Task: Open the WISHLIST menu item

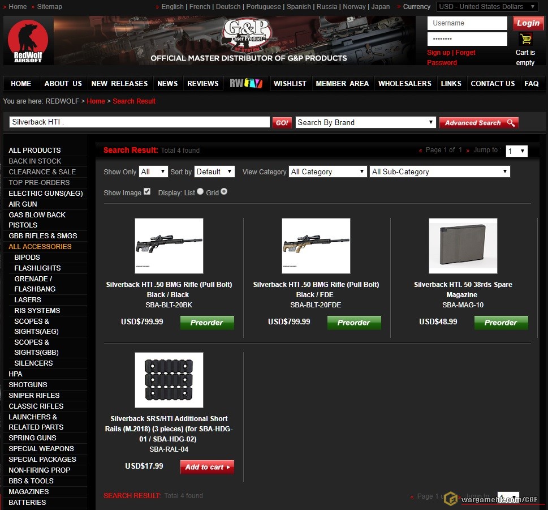Action: tap(290, 83)
